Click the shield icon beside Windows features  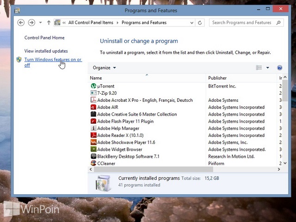pos(19,60)
